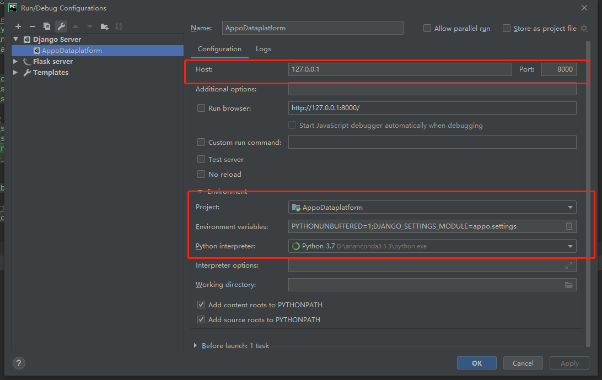The width and height of the screenshot is (602, 380).
Task: Click the Flask server type icon
Action: (x=26, y=61)
